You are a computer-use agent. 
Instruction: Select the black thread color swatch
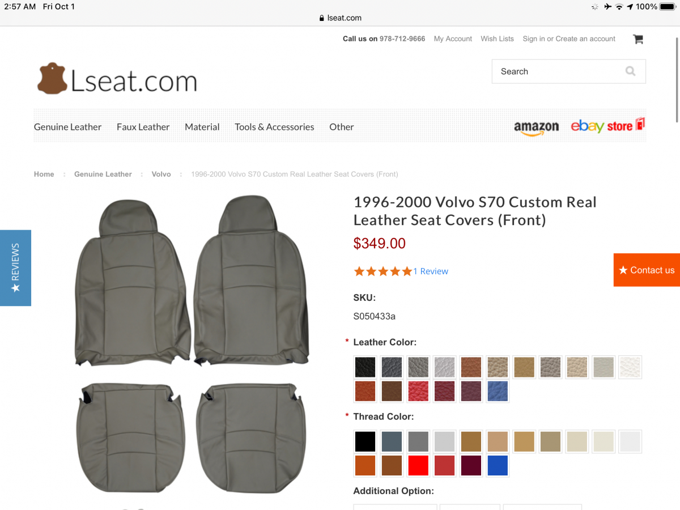365,441
